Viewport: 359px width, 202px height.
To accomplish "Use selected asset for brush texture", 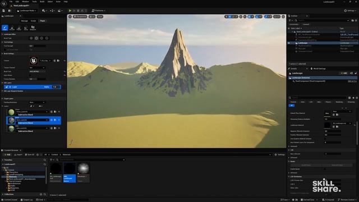I will (54, 61).
